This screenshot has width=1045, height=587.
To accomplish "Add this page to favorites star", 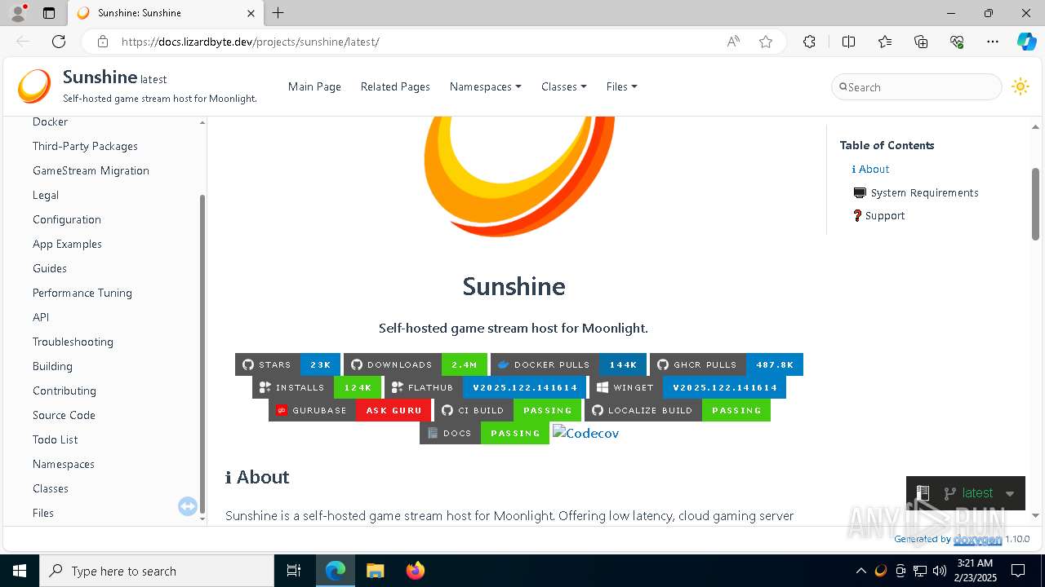I will click(766, 42).
